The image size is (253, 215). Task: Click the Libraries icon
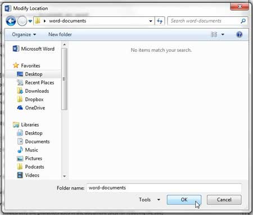[16, 124]
